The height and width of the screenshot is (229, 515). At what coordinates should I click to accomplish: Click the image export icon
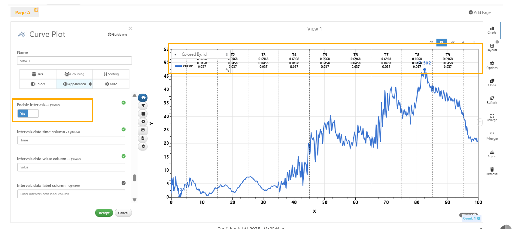click(x=143, y=130)
